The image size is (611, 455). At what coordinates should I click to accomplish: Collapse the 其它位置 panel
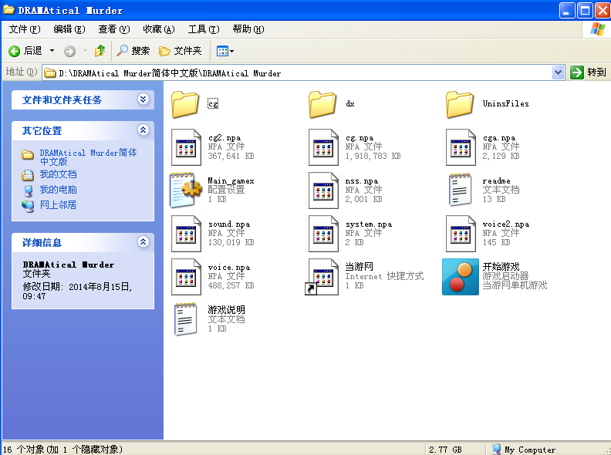pos(143,130)
